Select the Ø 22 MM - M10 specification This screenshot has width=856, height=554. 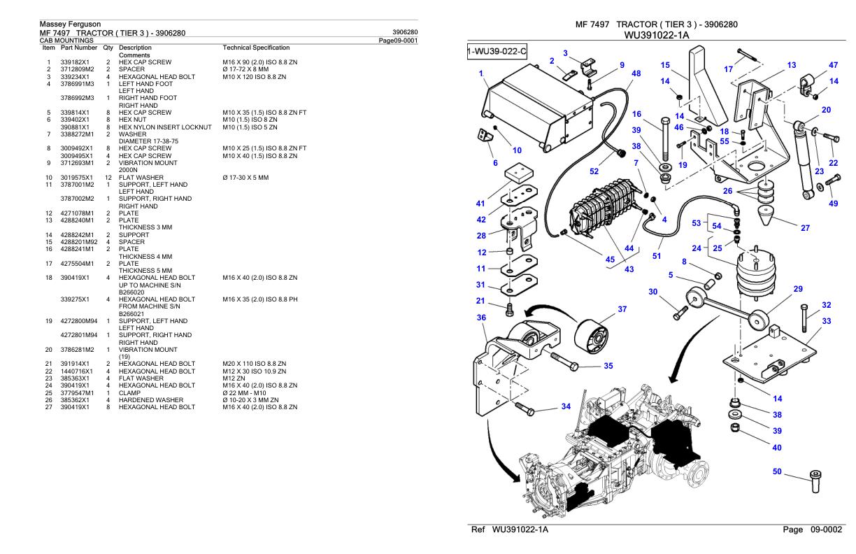tap(244, 395)
